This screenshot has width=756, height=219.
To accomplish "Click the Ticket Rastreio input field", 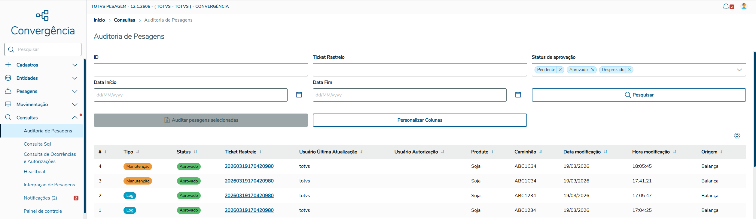I will pyautogui.click(x=420, y=70).
